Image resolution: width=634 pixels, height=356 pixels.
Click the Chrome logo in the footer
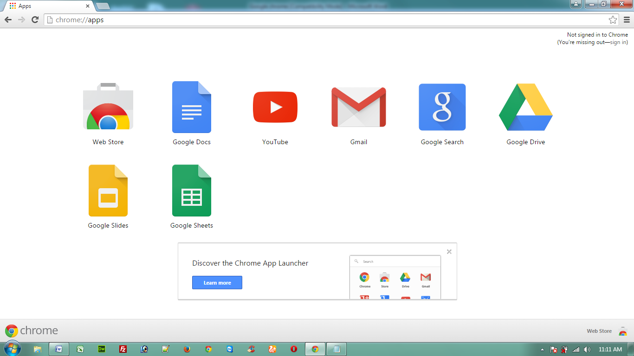coord(32,331)
